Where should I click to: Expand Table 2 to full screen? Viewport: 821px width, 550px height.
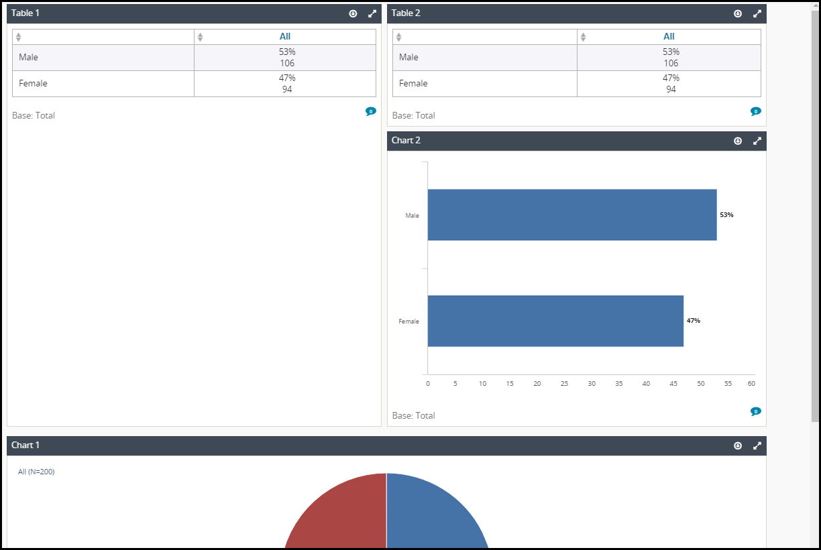point(757,13)
